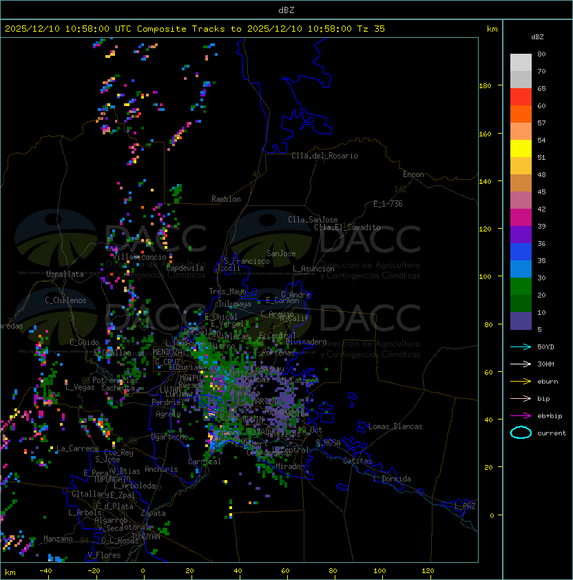This screenshot has width=573, height=580.
Task: Click the 160 km tick label
Action: (x=485, y=134)
